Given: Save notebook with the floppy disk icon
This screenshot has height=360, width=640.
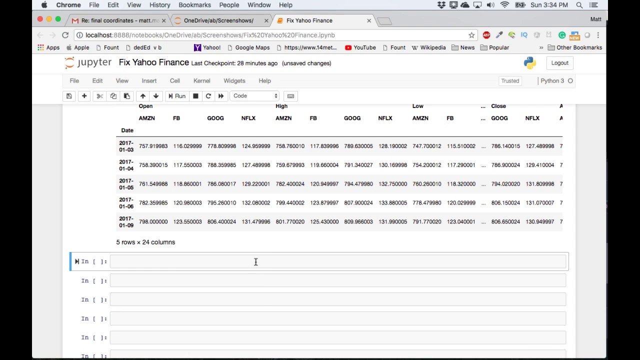Looking at the screenshot, I should point(69,96).
